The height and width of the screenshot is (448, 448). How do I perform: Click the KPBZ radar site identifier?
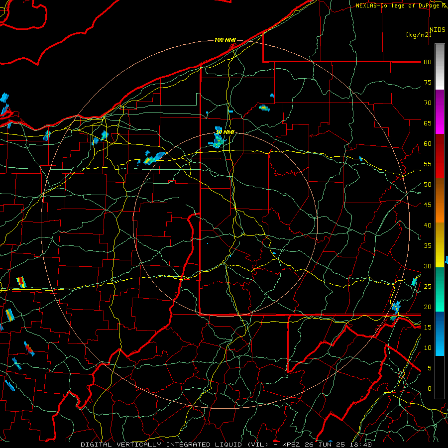click(x=293, y=445)
